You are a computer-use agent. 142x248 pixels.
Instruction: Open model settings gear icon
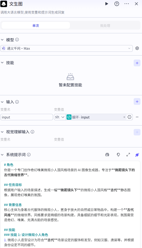click(x=137, y=48)
